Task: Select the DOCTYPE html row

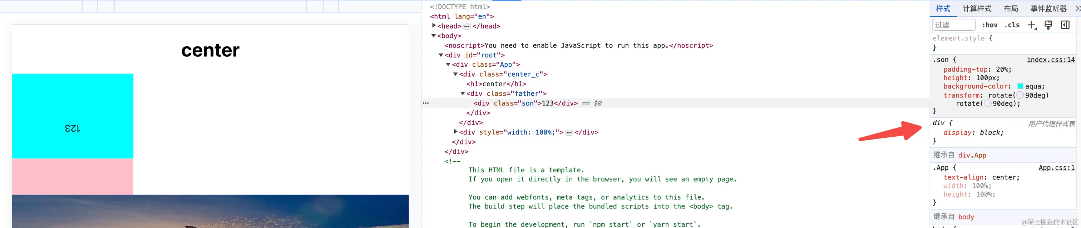Action: (x=460, y=7)
